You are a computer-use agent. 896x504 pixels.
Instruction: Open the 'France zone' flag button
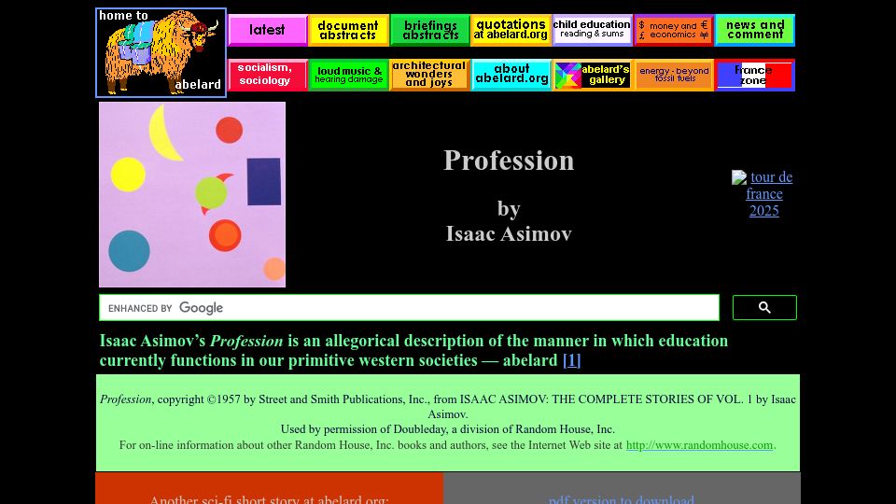755,75
